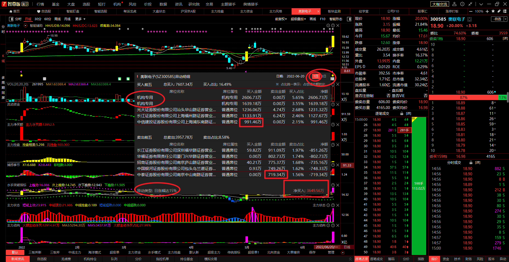Expand 更多 periods dropdown
Image resolution: width=509 pixels, height=262 pixels.
pyautogui.click(x=80, y=19)
